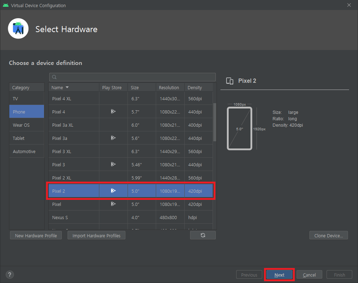This screenshot has height=283, width=358.
Task: Sort by the Density column header
Action: 199,87
